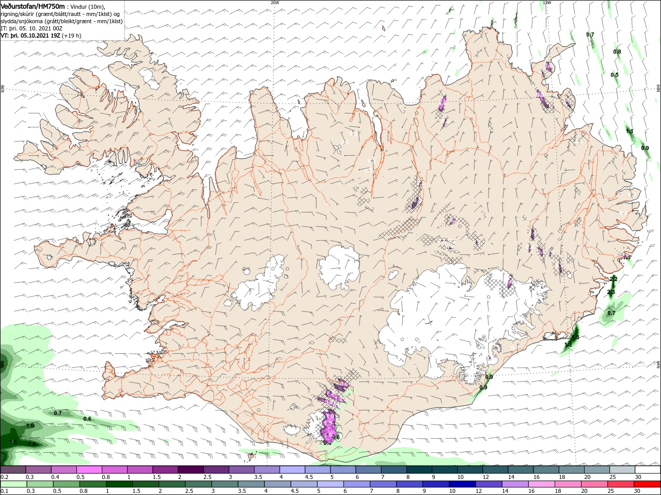Screen dimensions: 661x495
Task: Pick the 2.5 swatch in the lower legend row
Action: click(198, 484)
